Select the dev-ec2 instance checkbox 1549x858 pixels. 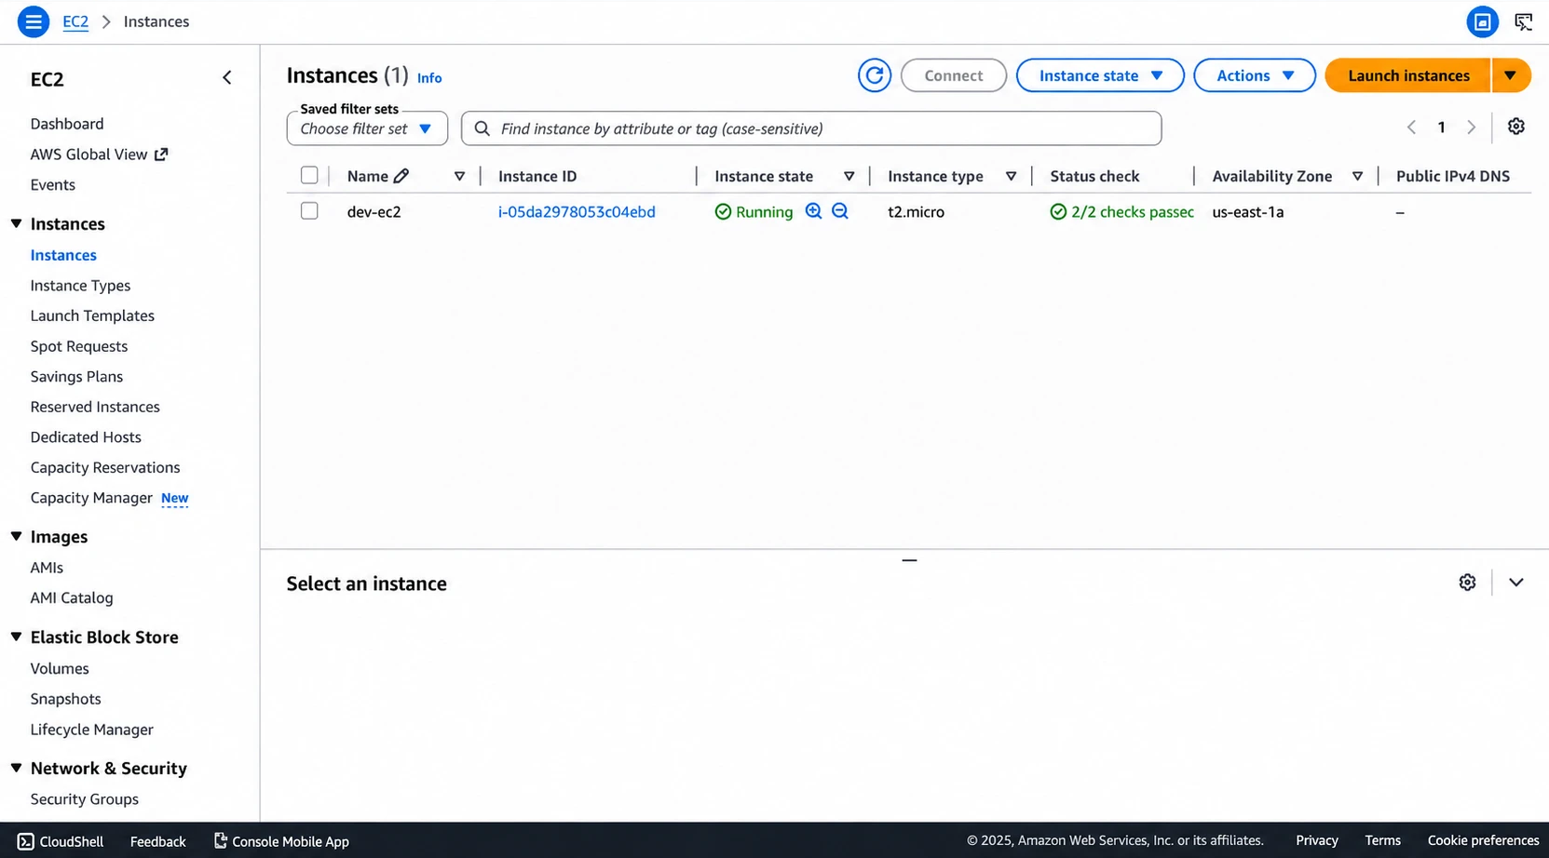[x=309, y=211]
